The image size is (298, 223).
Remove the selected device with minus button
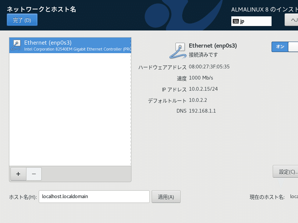[x=34, y=174]
